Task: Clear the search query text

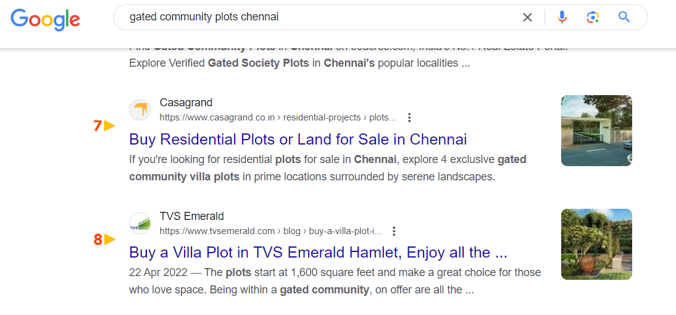Action: 527,17
